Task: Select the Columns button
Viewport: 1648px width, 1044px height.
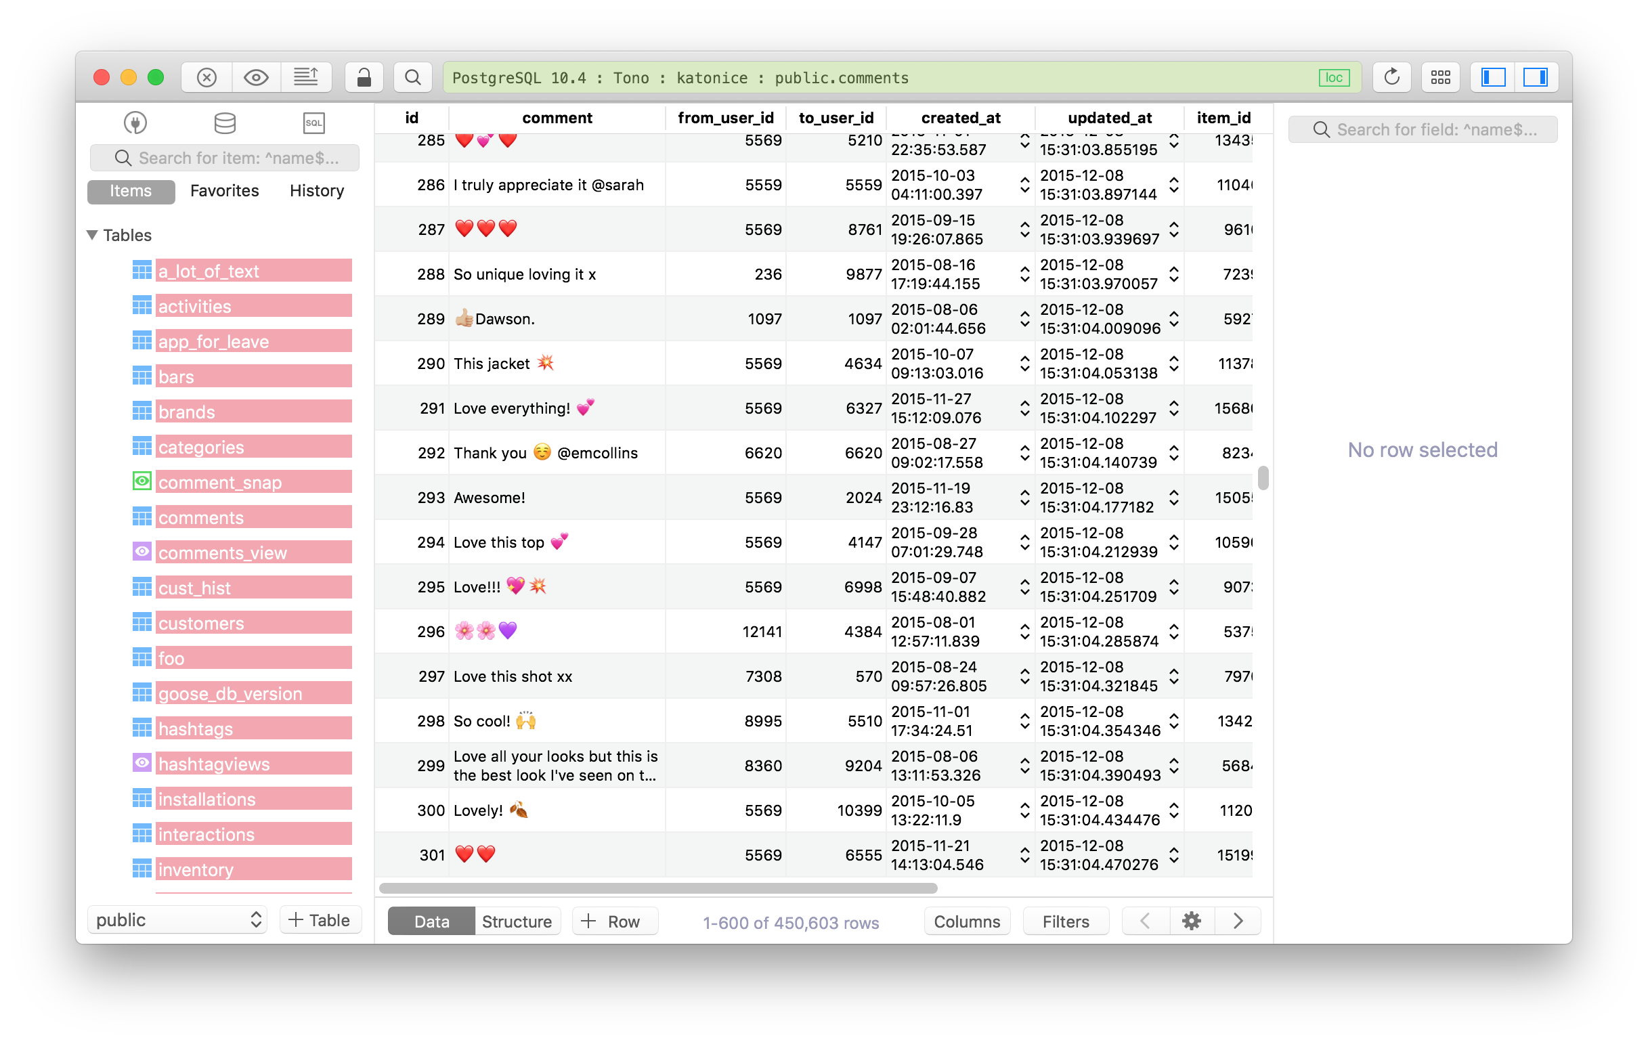Action: point(967,923)
